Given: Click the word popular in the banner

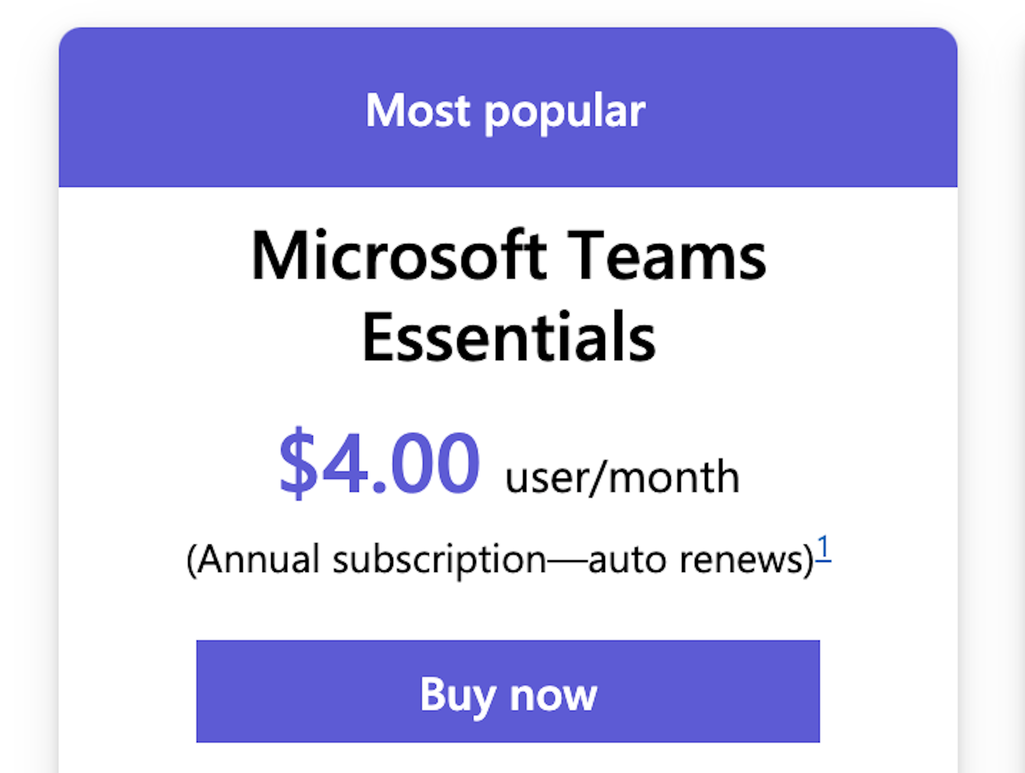Looking at the screenshot, I should click(564, 111).
